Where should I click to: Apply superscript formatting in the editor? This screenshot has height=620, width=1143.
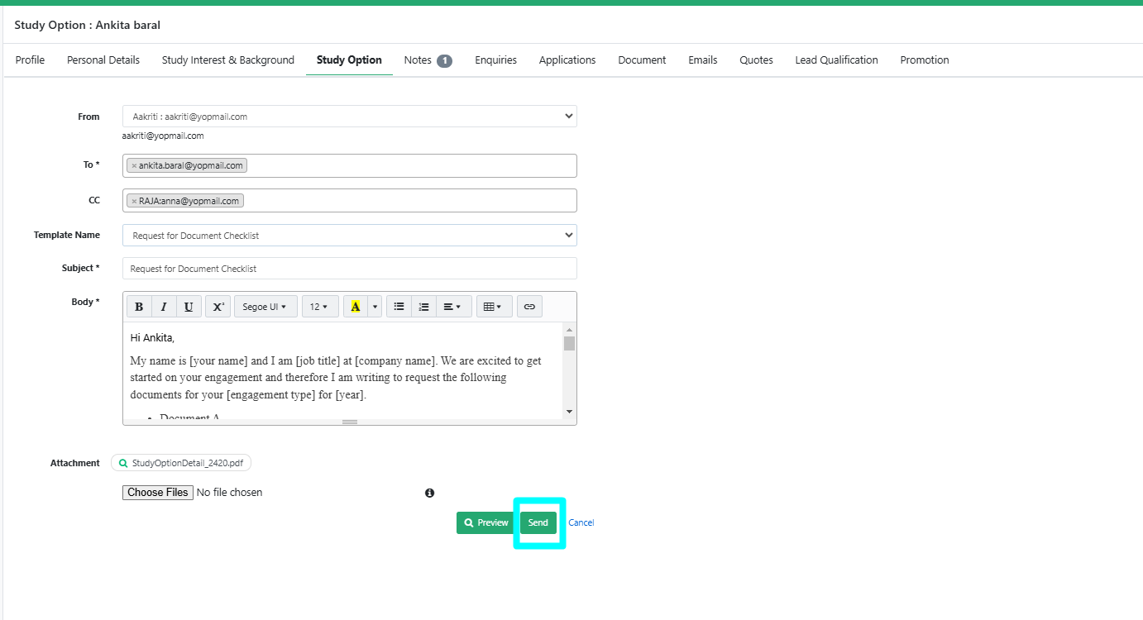coord(218,307)
